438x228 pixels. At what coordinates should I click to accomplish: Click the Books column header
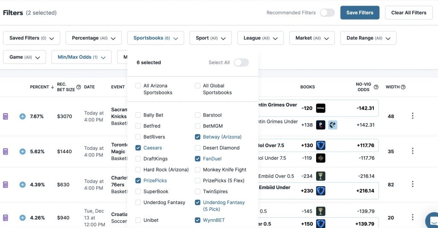(308, 87)
